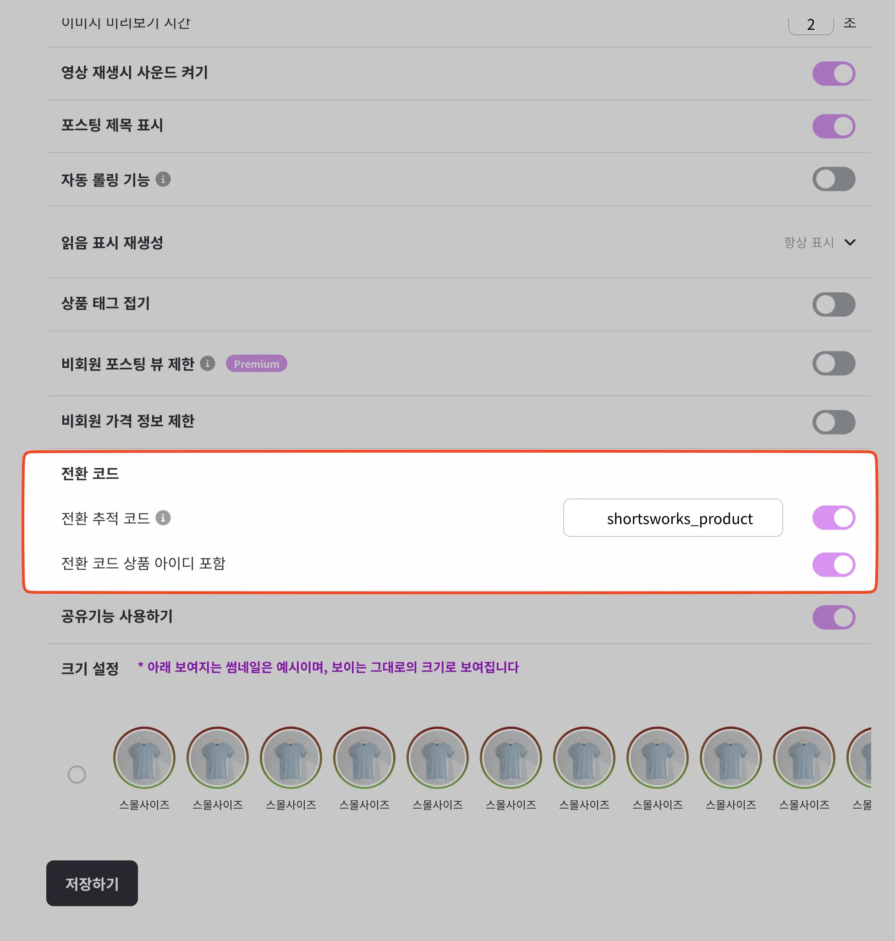Turn on 상품 태그 접기 switch
Screen dimensions: 895x941
[834, 304]
